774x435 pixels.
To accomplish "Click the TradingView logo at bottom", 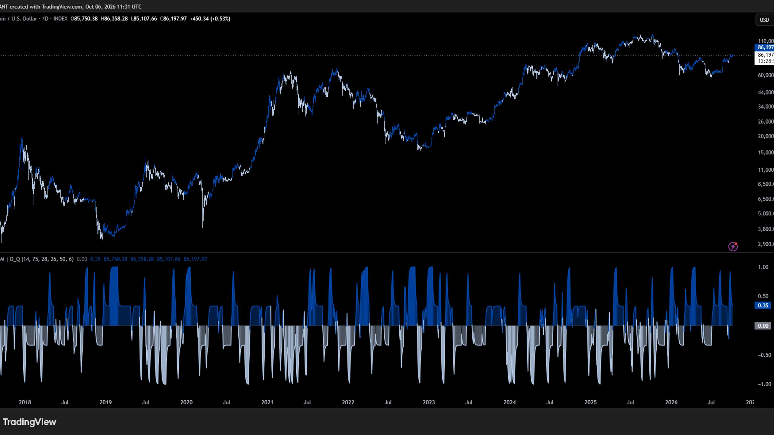I will [29, 422].
